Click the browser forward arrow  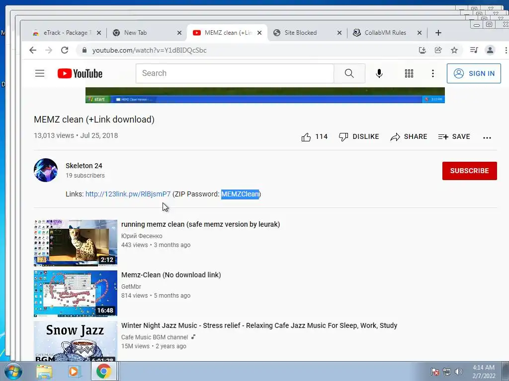coord(49,50)
